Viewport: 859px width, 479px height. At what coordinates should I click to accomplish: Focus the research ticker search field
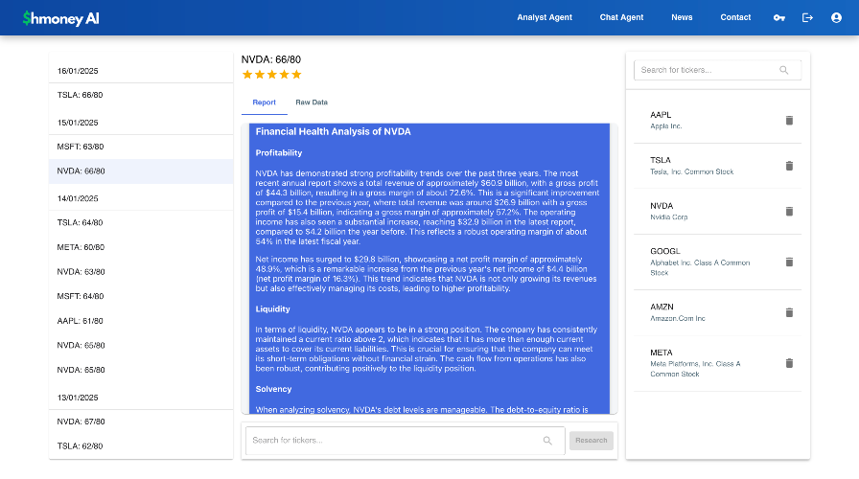click(x=406, y=441)
